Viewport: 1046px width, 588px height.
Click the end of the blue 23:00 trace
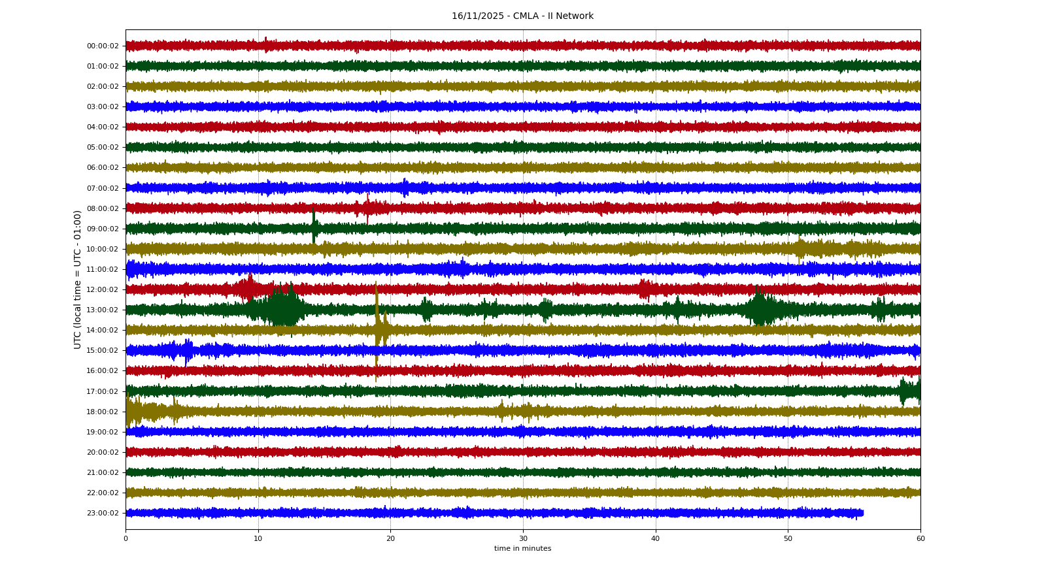coord(862,513)
